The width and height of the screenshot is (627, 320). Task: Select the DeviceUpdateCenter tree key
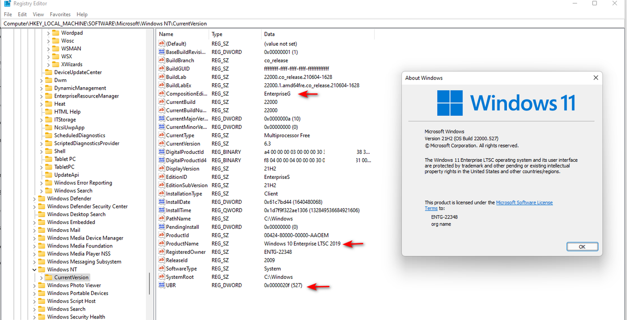click(78, 72)
